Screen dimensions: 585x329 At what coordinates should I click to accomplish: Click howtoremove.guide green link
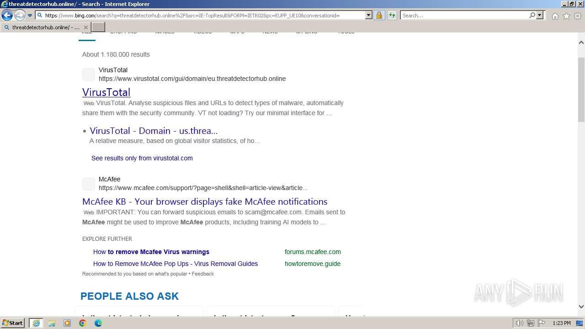point(313,264)
